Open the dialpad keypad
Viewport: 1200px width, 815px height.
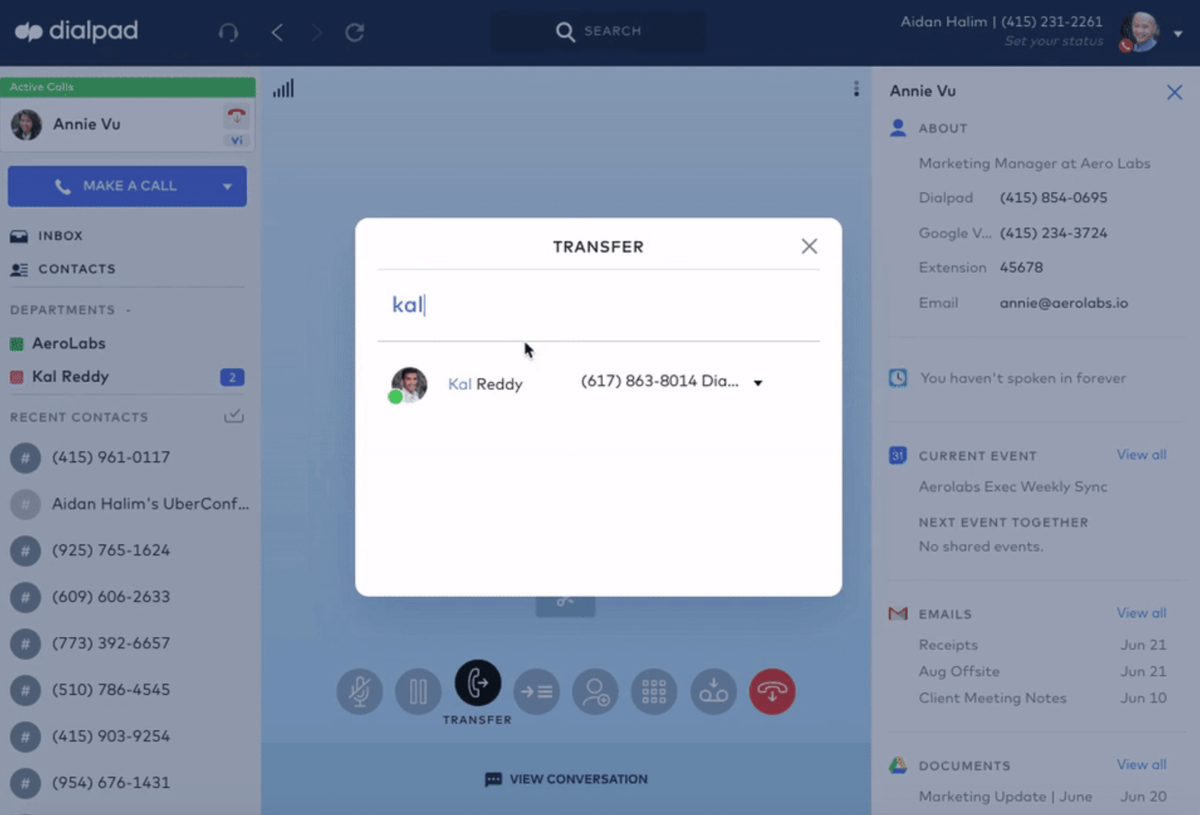coord(654,691)
